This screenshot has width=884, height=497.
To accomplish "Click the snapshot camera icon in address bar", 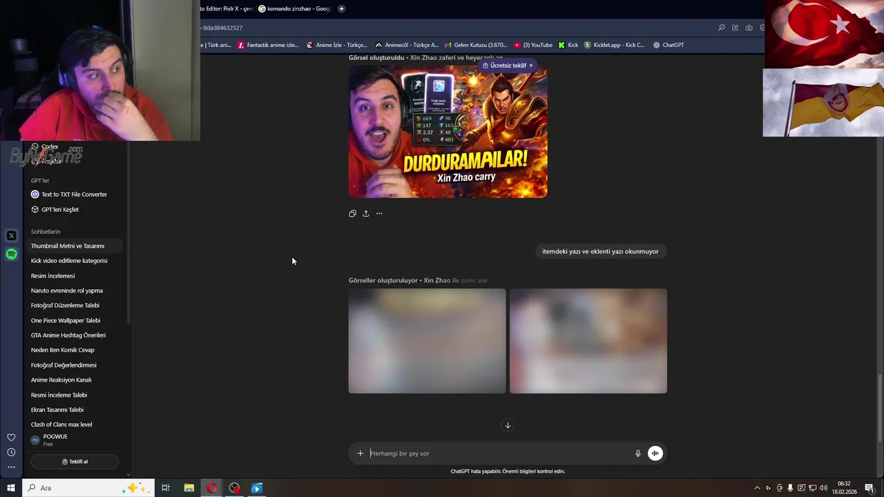I will [749, 28].
